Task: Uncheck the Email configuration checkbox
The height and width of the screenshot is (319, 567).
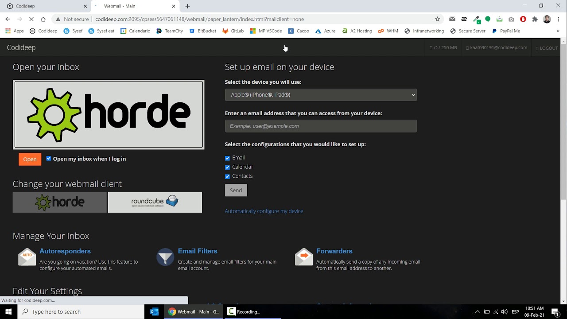Action: pyautogui.click(x=227, y=158)
